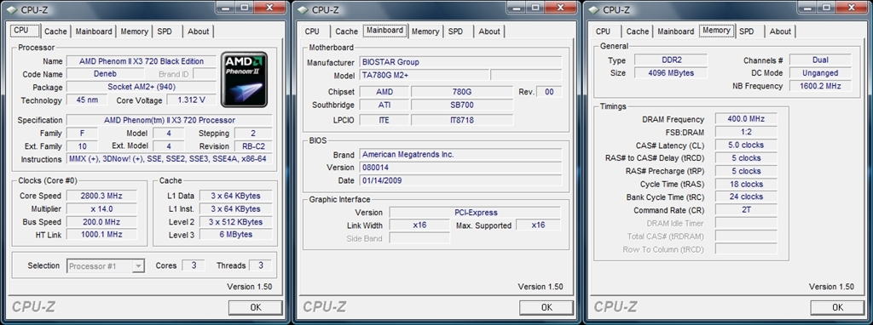
Task: Click the CPU-Z icon in left window title bar
Action: [x=11, y=9]
